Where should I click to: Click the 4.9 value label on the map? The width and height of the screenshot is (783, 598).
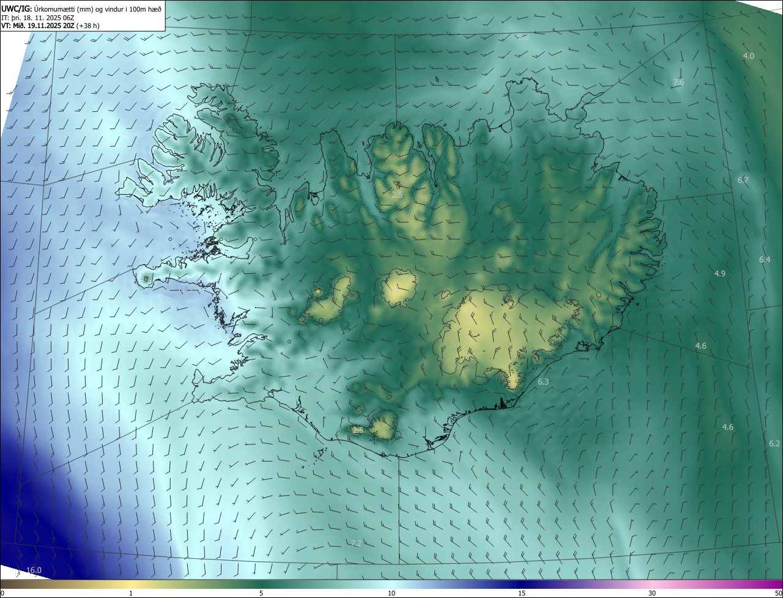click(720, 273)
